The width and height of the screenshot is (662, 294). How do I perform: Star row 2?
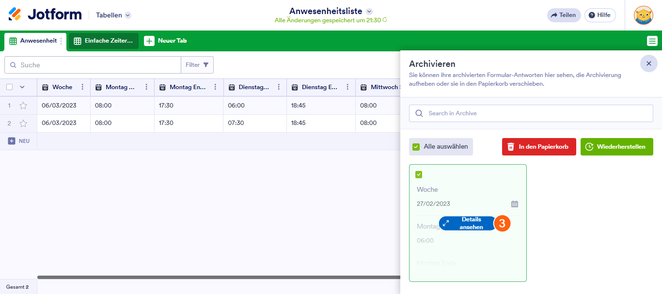(23, 123)
